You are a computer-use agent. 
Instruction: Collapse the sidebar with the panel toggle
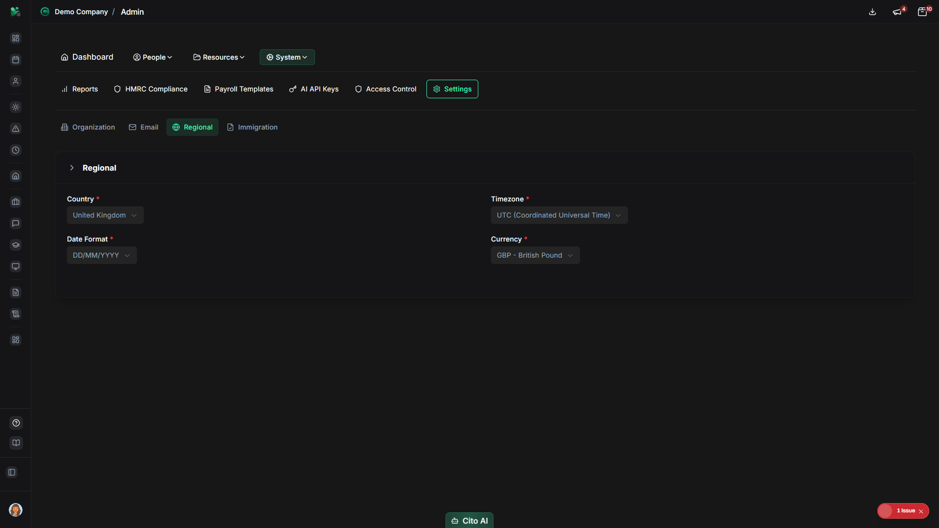[12, 472]
